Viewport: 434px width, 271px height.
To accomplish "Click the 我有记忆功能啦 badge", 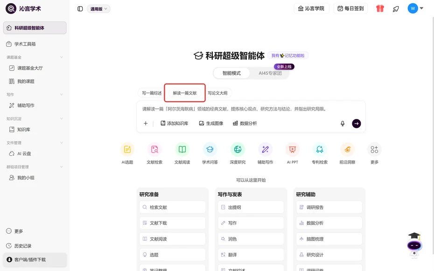I will click(x=288, y=56).
